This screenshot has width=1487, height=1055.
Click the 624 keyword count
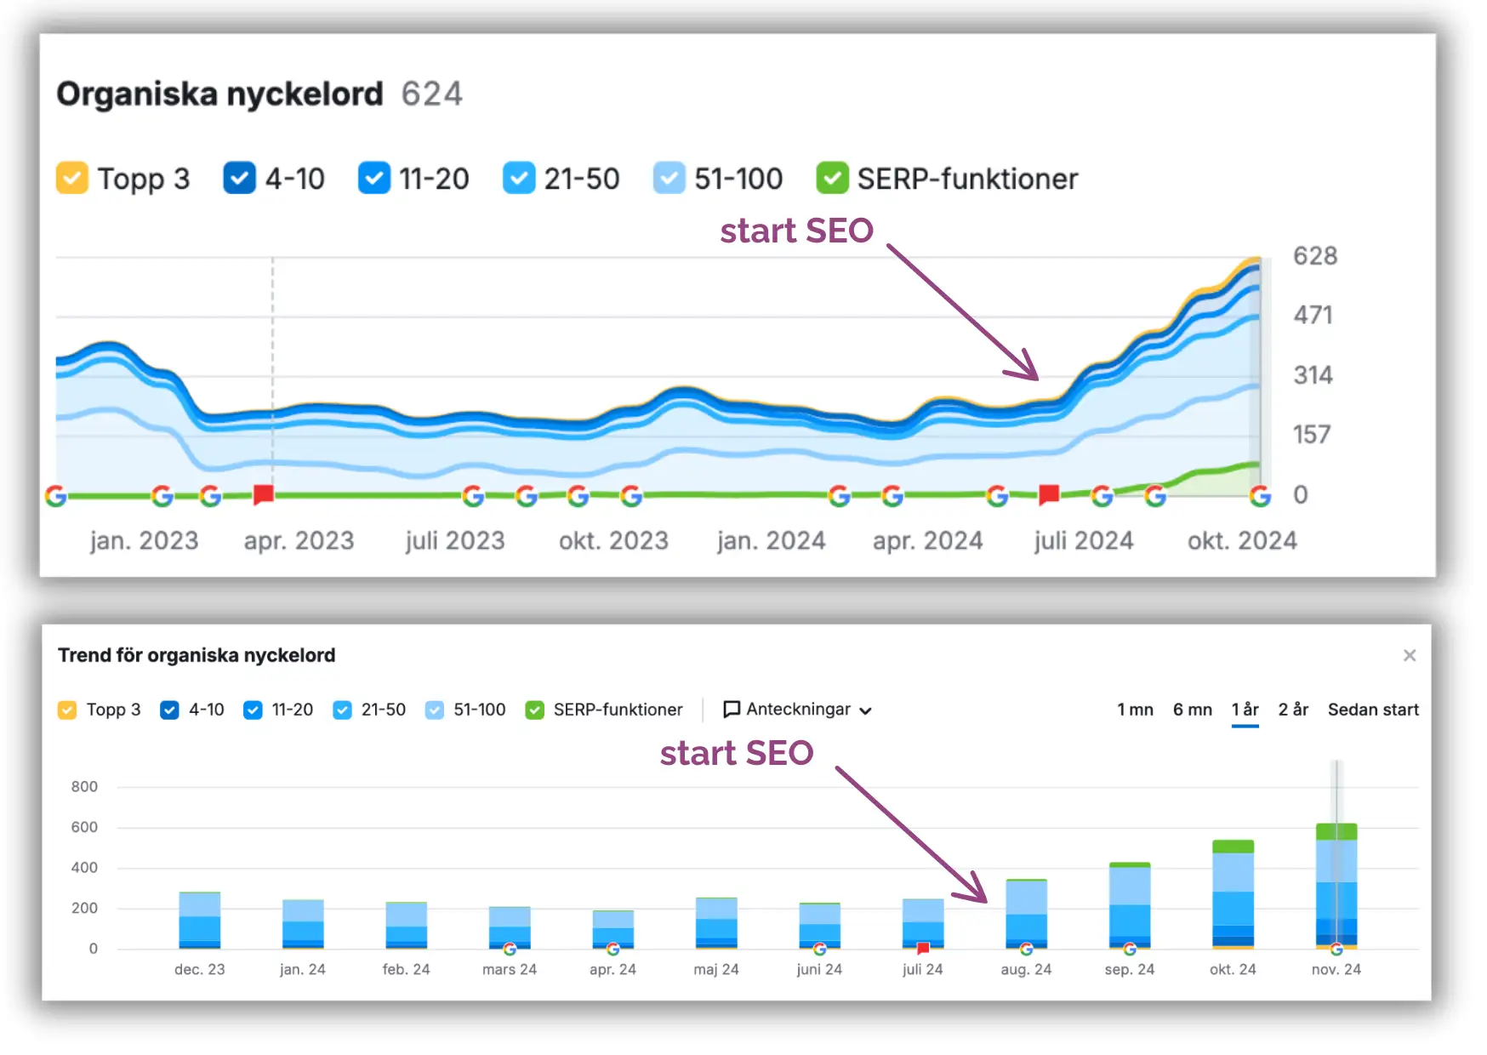(432, 94)
